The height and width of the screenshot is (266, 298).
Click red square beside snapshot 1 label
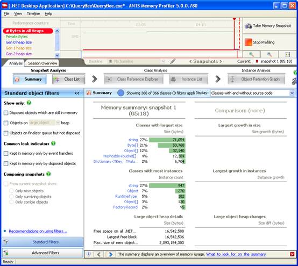[x=257, y=61]
